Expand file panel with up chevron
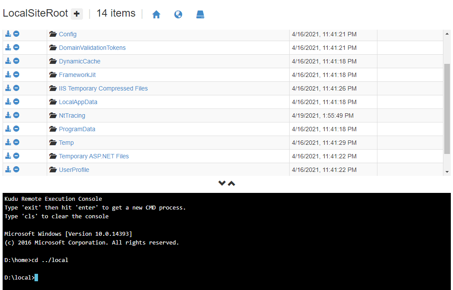This screenshot has height=290, width=453. coord(232,183)
